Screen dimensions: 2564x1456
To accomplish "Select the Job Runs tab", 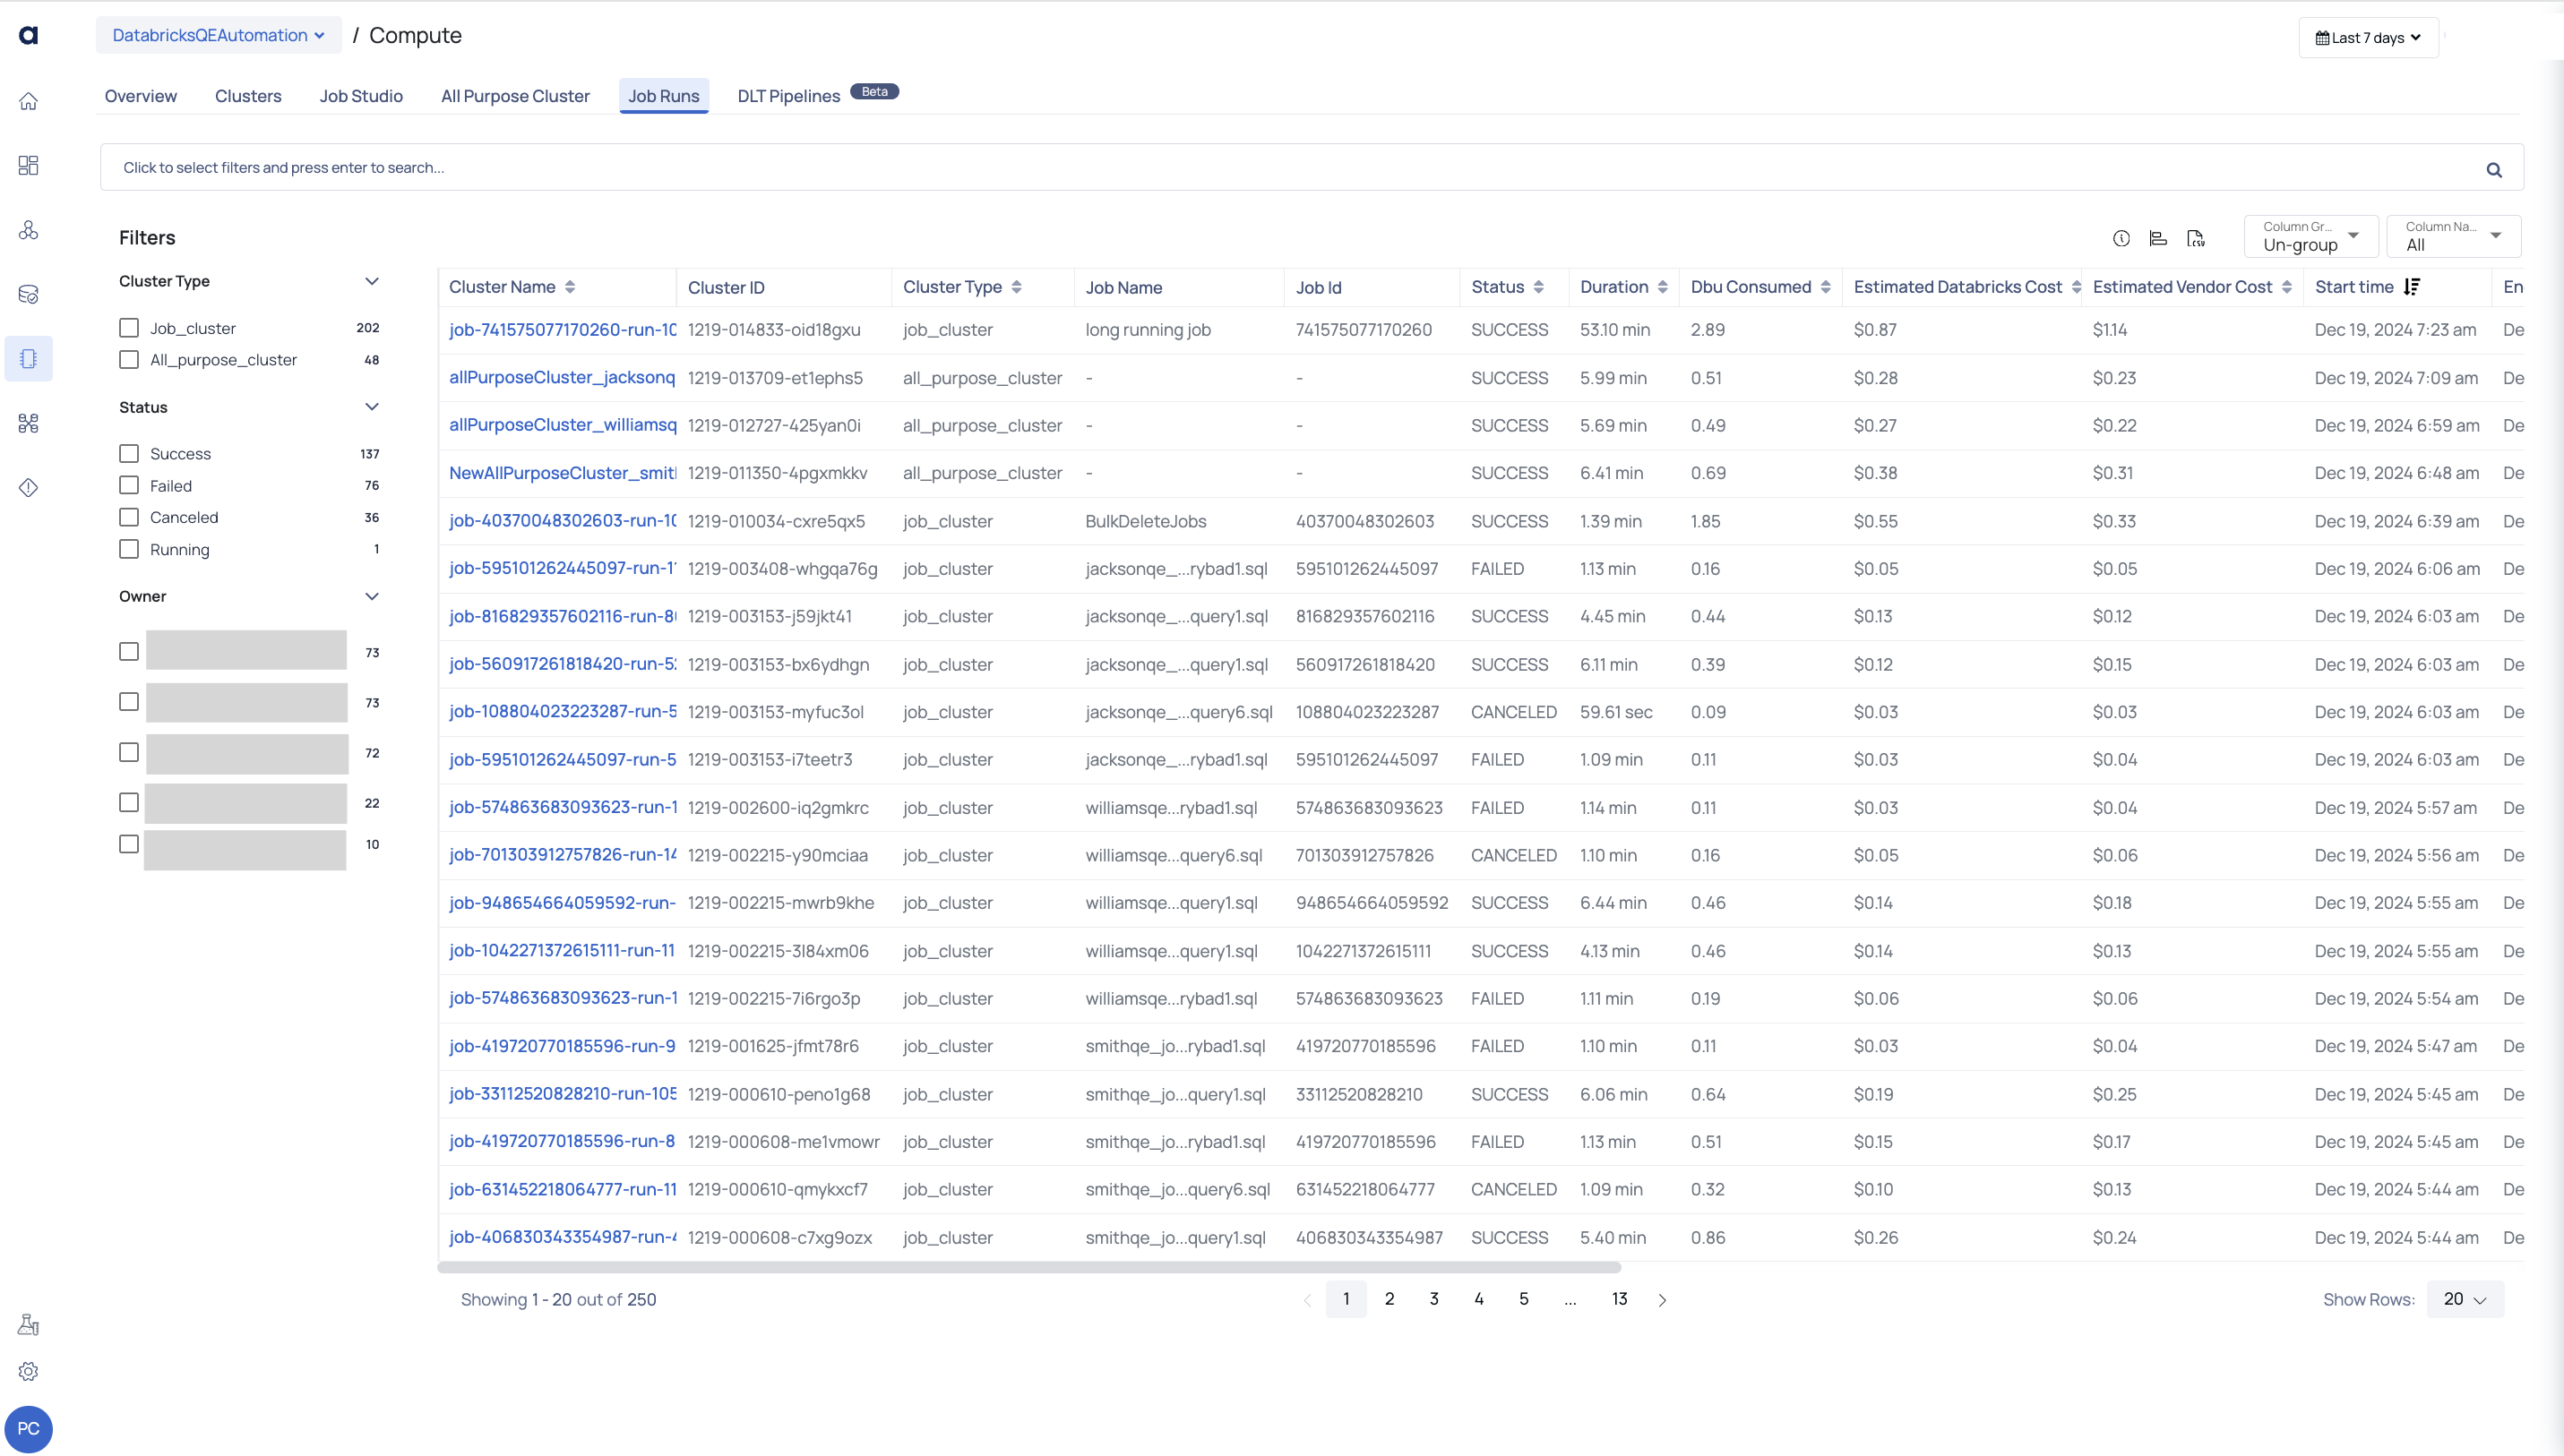I will (664, 96).
